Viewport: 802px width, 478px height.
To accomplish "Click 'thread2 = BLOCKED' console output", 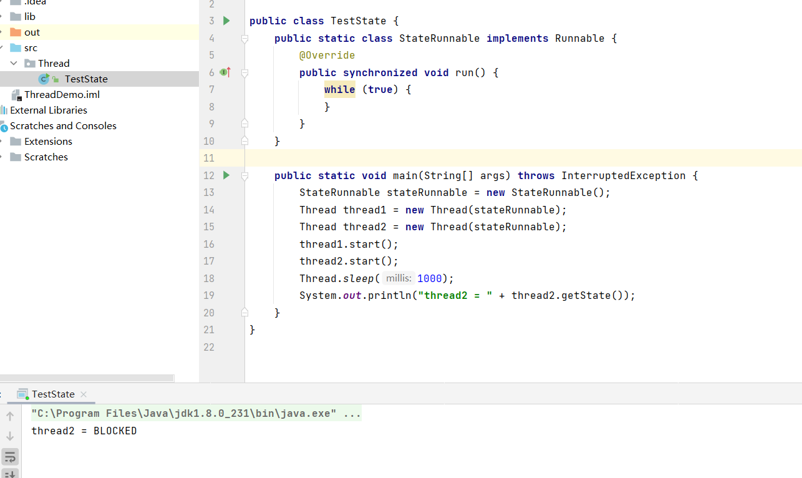I will click(84, 431).
